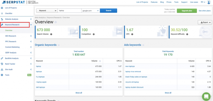Open Use cases in top navigation
Image resolution: width=213 pixels, height=101 pixels.
(194, 2)
